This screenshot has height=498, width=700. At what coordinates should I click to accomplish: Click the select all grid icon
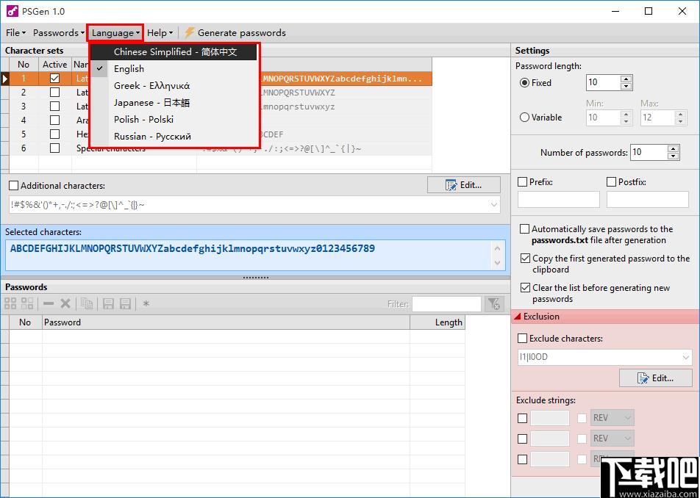pyautogui.click(x=10, y=304)
